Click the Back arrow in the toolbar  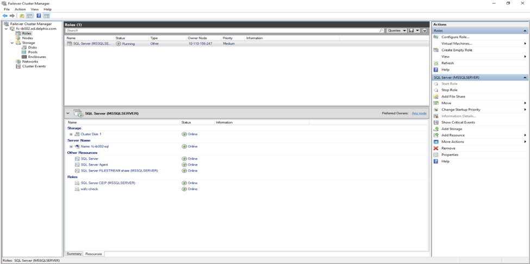(5, 16)
